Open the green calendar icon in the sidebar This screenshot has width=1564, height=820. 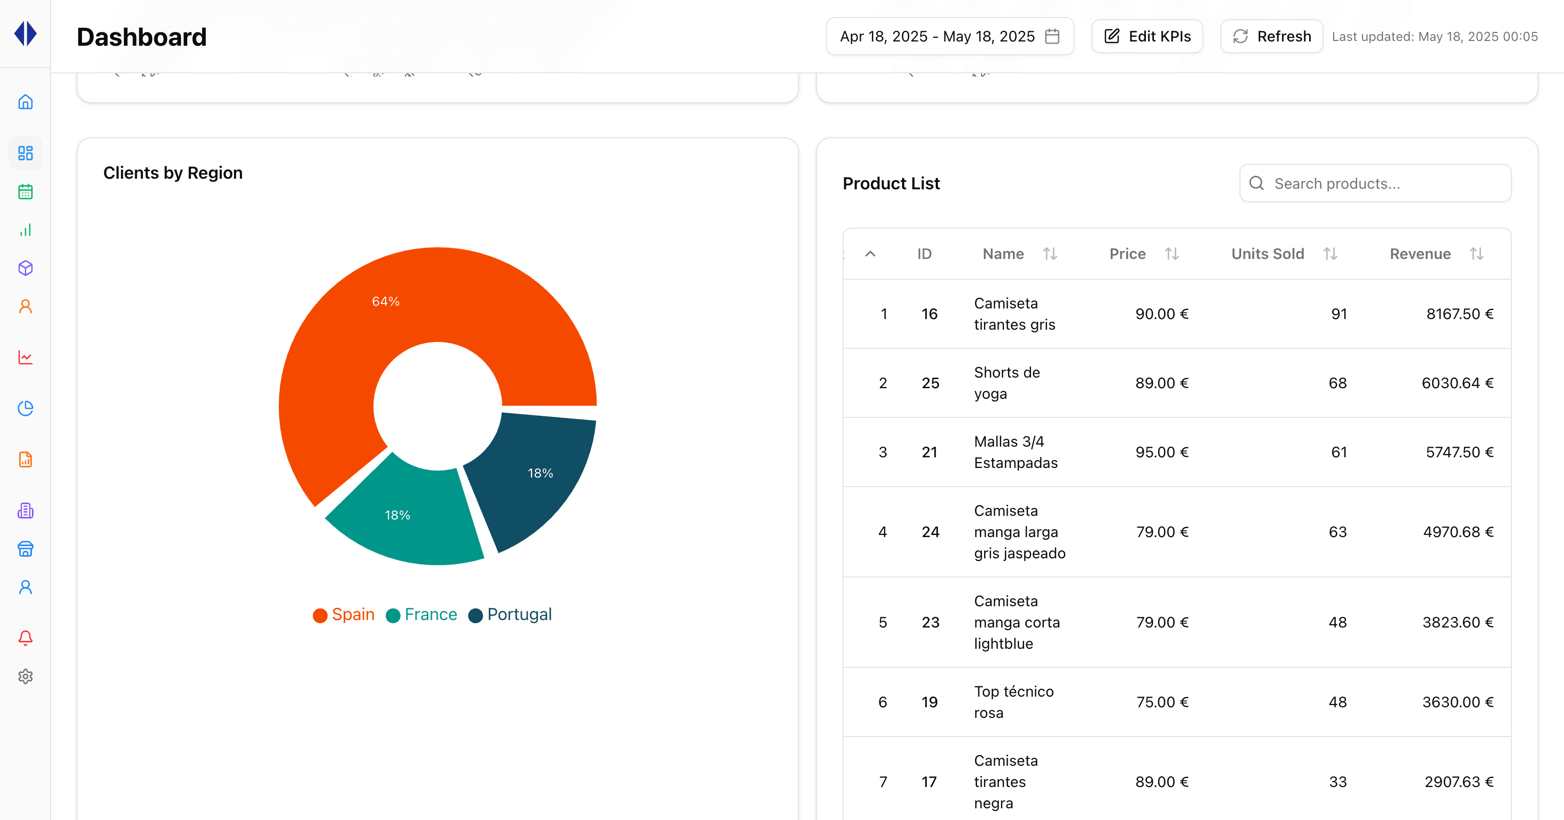click(26, 192)
